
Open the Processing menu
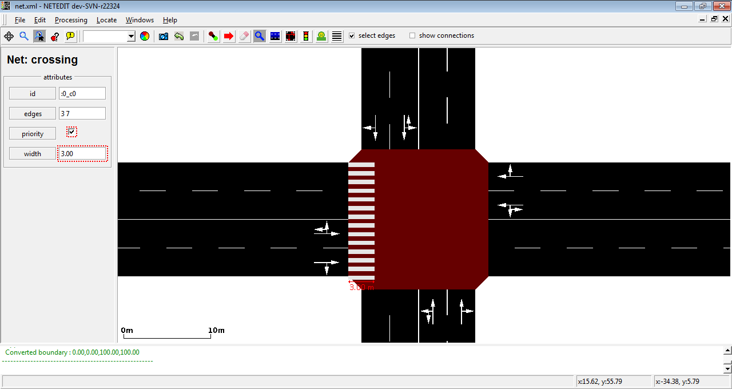pos(71,20)
